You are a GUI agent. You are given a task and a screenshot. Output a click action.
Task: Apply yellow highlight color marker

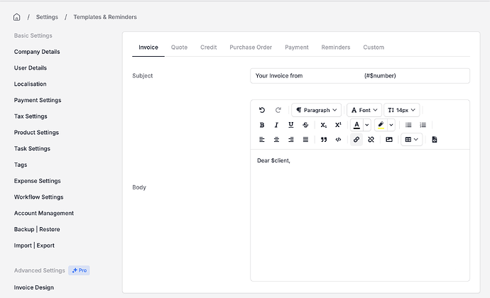(x=381, y=125)
